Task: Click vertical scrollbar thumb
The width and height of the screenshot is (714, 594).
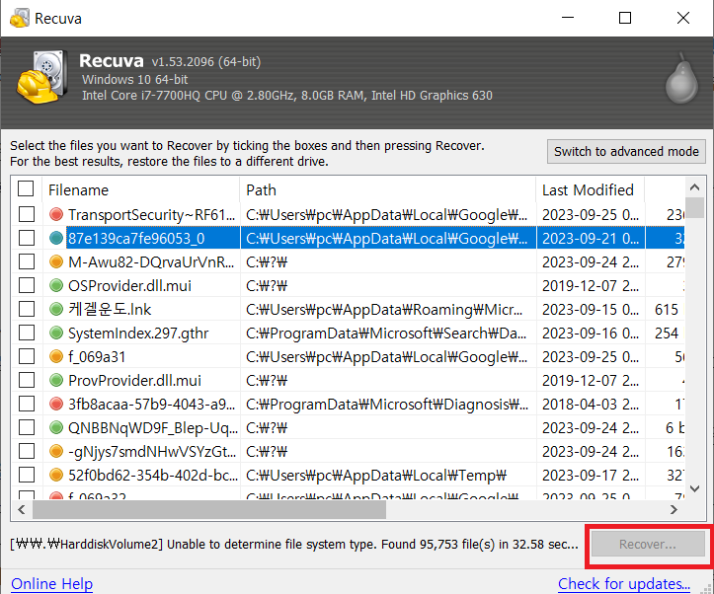Action: [694, 208]
